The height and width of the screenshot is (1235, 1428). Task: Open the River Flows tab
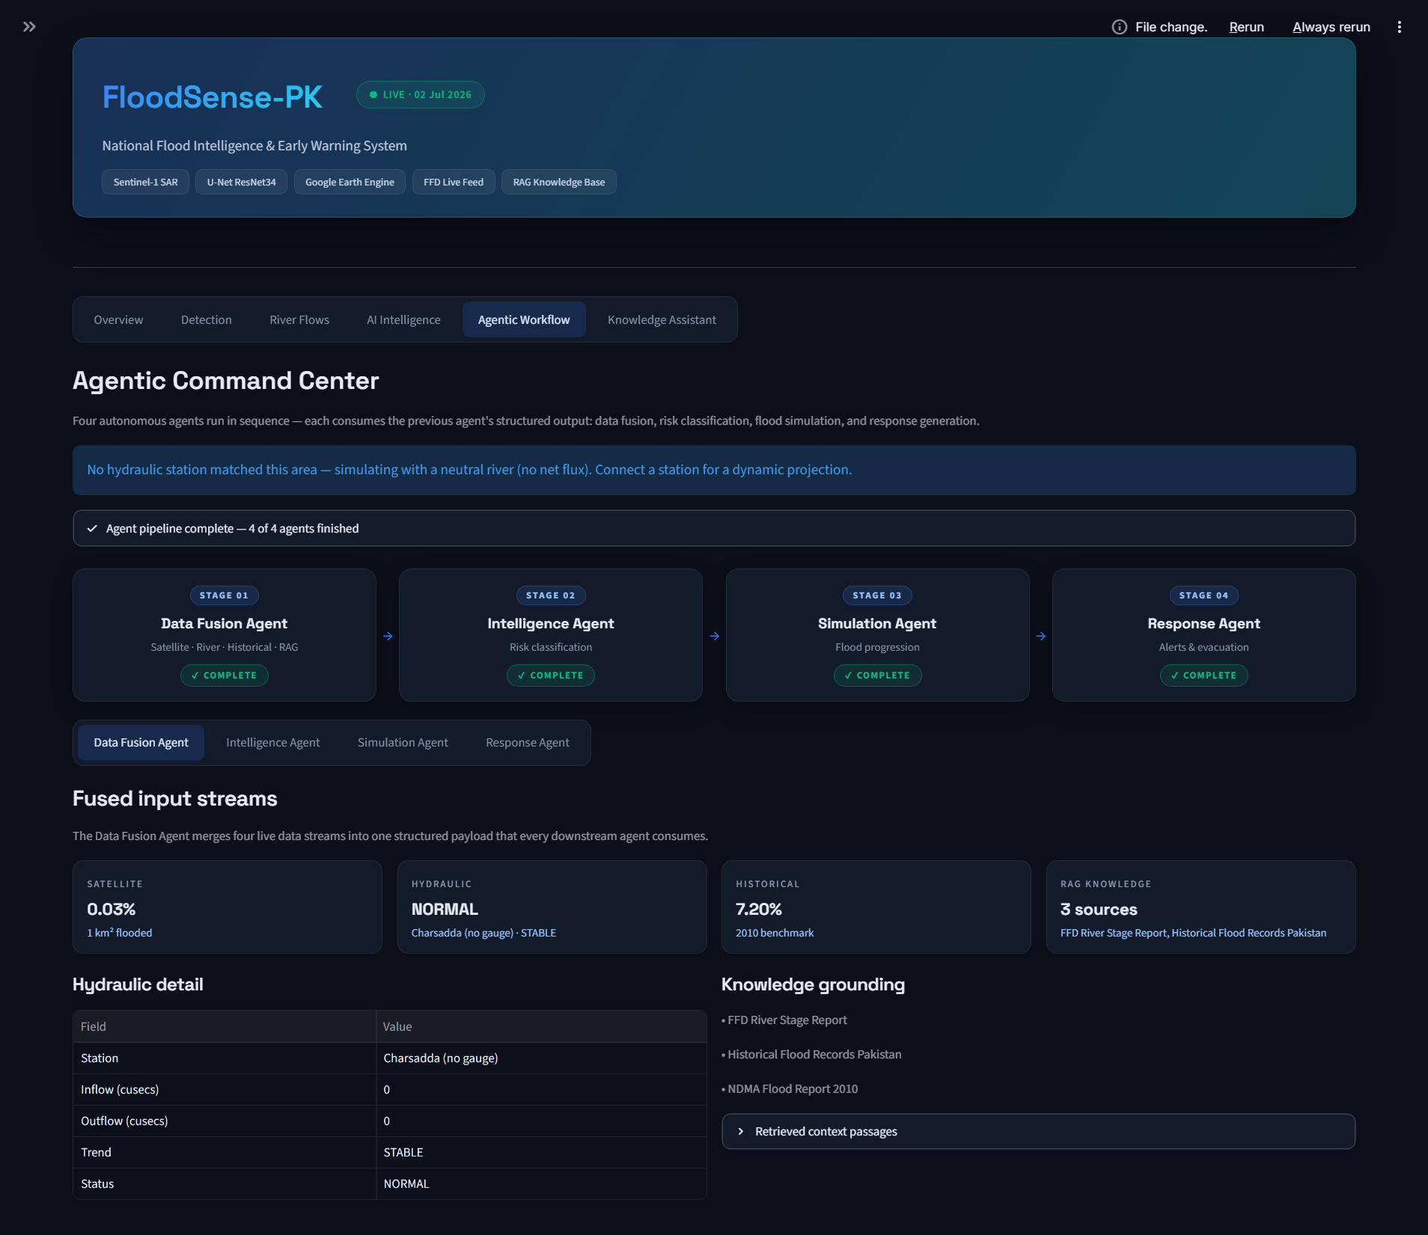(x=299, y=319)
